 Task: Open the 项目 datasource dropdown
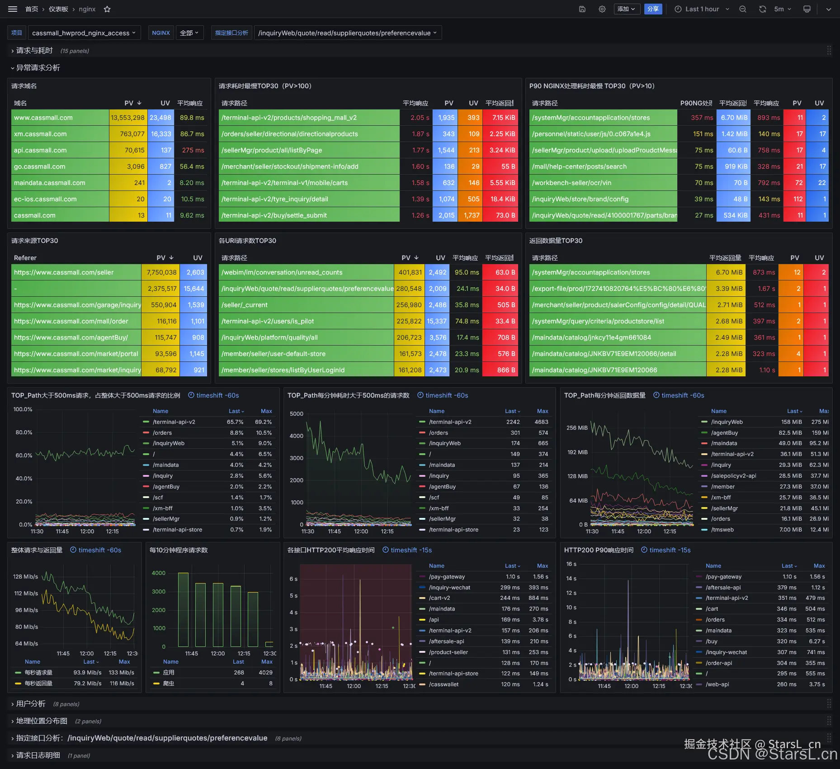[x=84, y=33]
